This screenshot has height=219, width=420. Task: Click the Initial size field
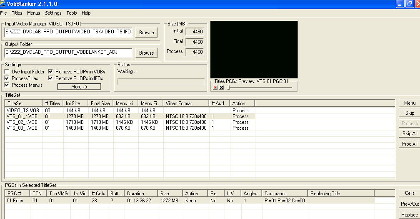[195, 32]
